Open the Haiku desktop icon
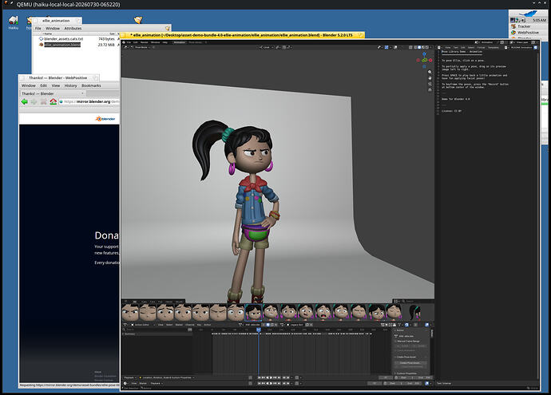The width and height of the screenshot is (551, 395). point(14,22)
